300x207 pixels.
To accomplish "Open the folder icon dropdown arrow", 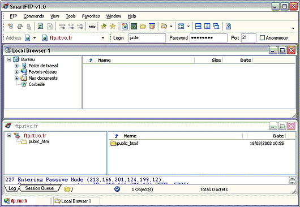I will (172, 27).
